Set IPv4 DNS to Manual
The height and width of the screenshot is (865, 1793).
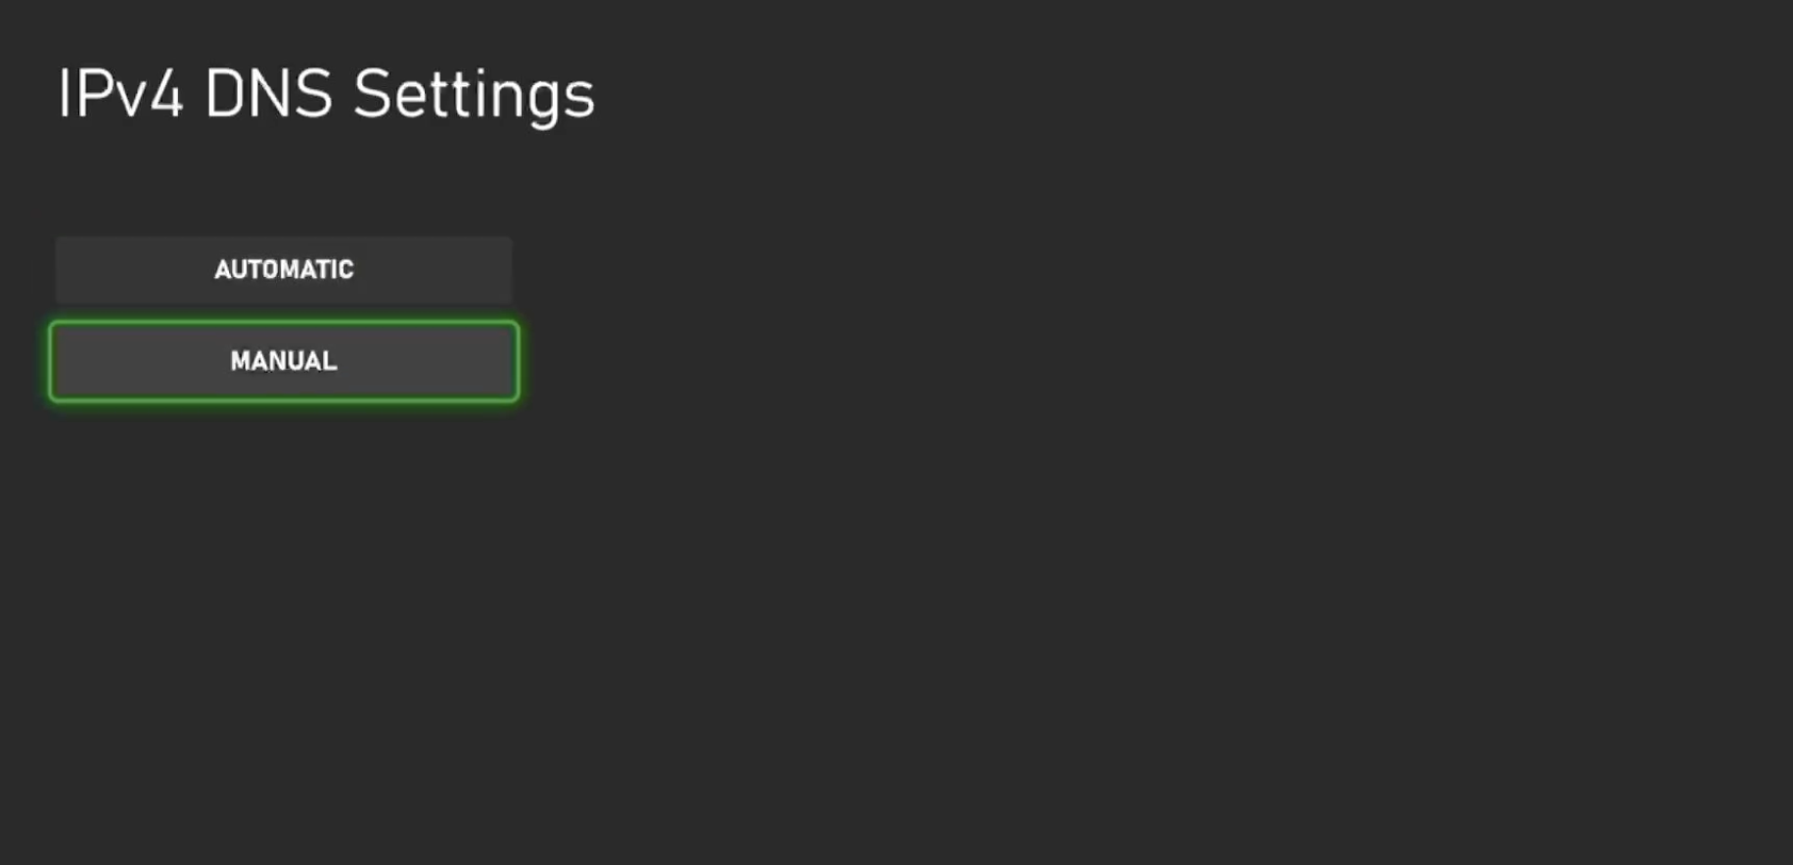[x=284, y=361]
